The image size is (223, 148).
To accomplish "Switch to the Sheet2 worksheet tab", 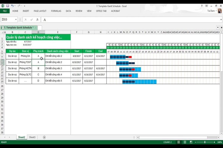I will coord(22,137).
